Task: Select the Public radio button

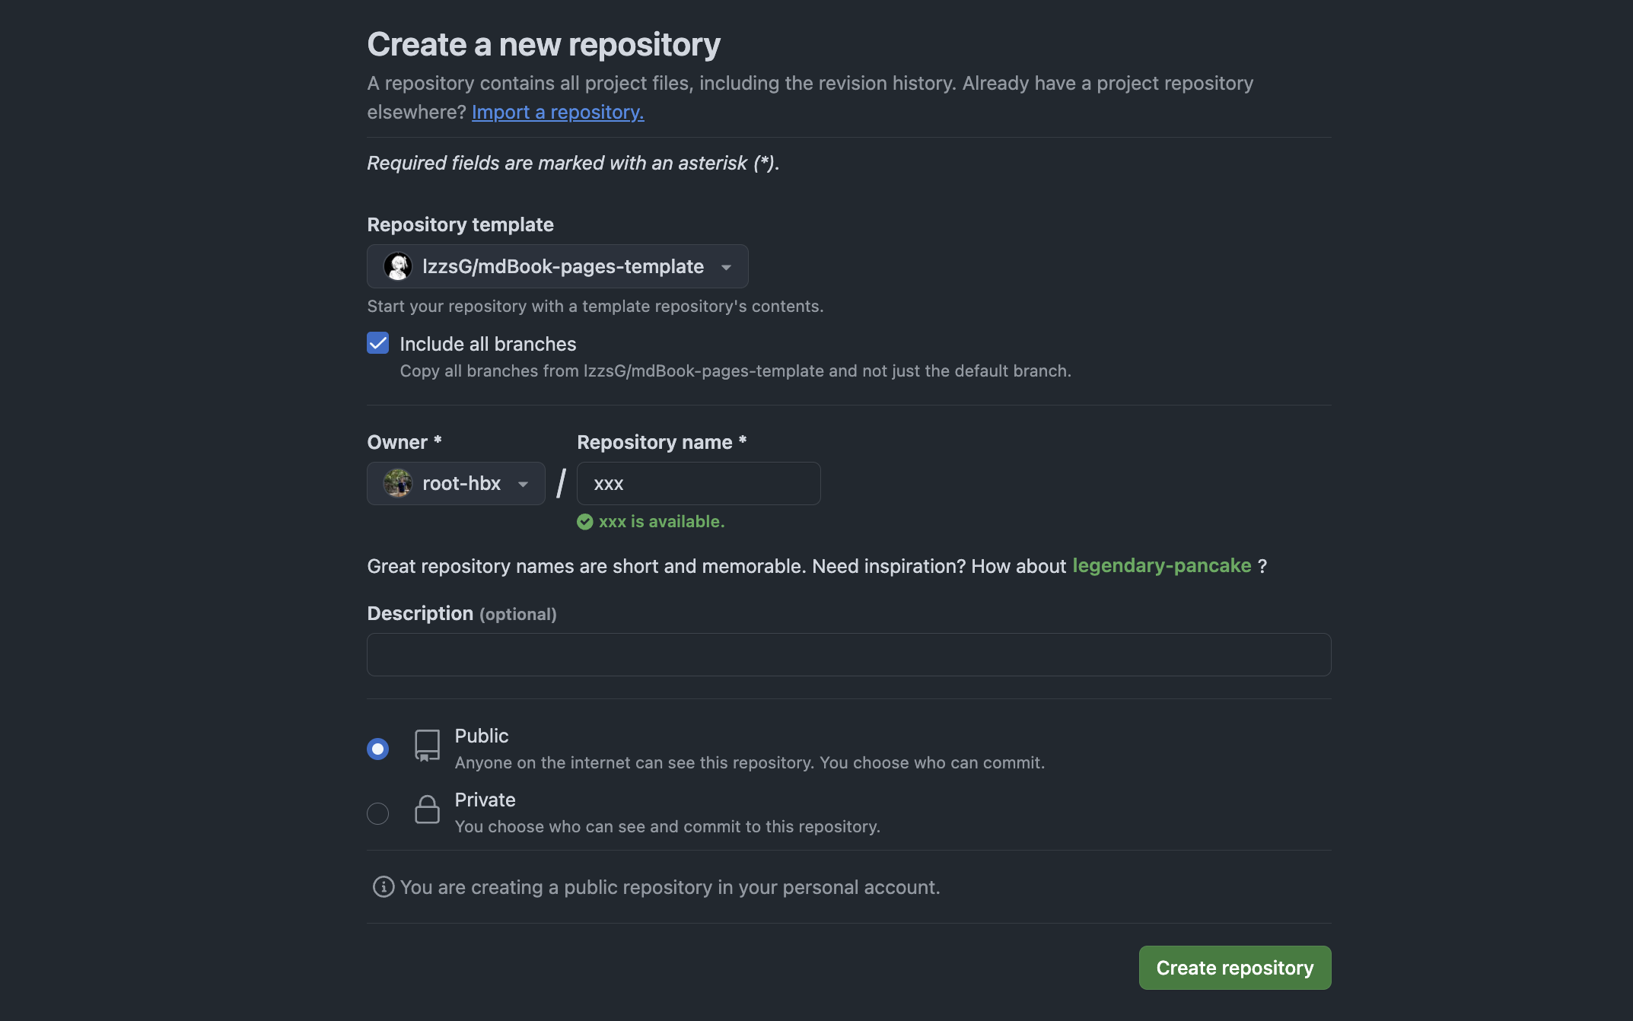Action: click(378, 749)
